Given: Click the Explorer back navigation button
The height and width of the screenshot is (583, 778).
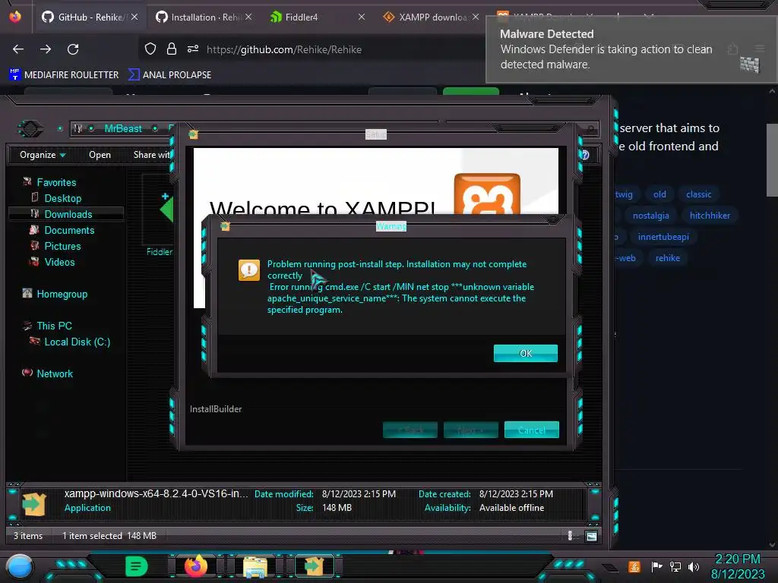Looking at the screenshot, I should [30, 129].
